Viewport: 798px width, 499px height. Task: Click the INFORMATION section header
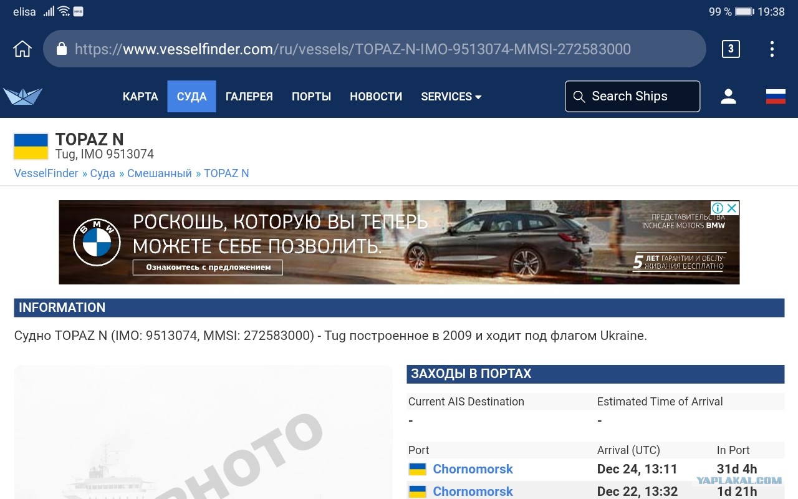(399, 308)
